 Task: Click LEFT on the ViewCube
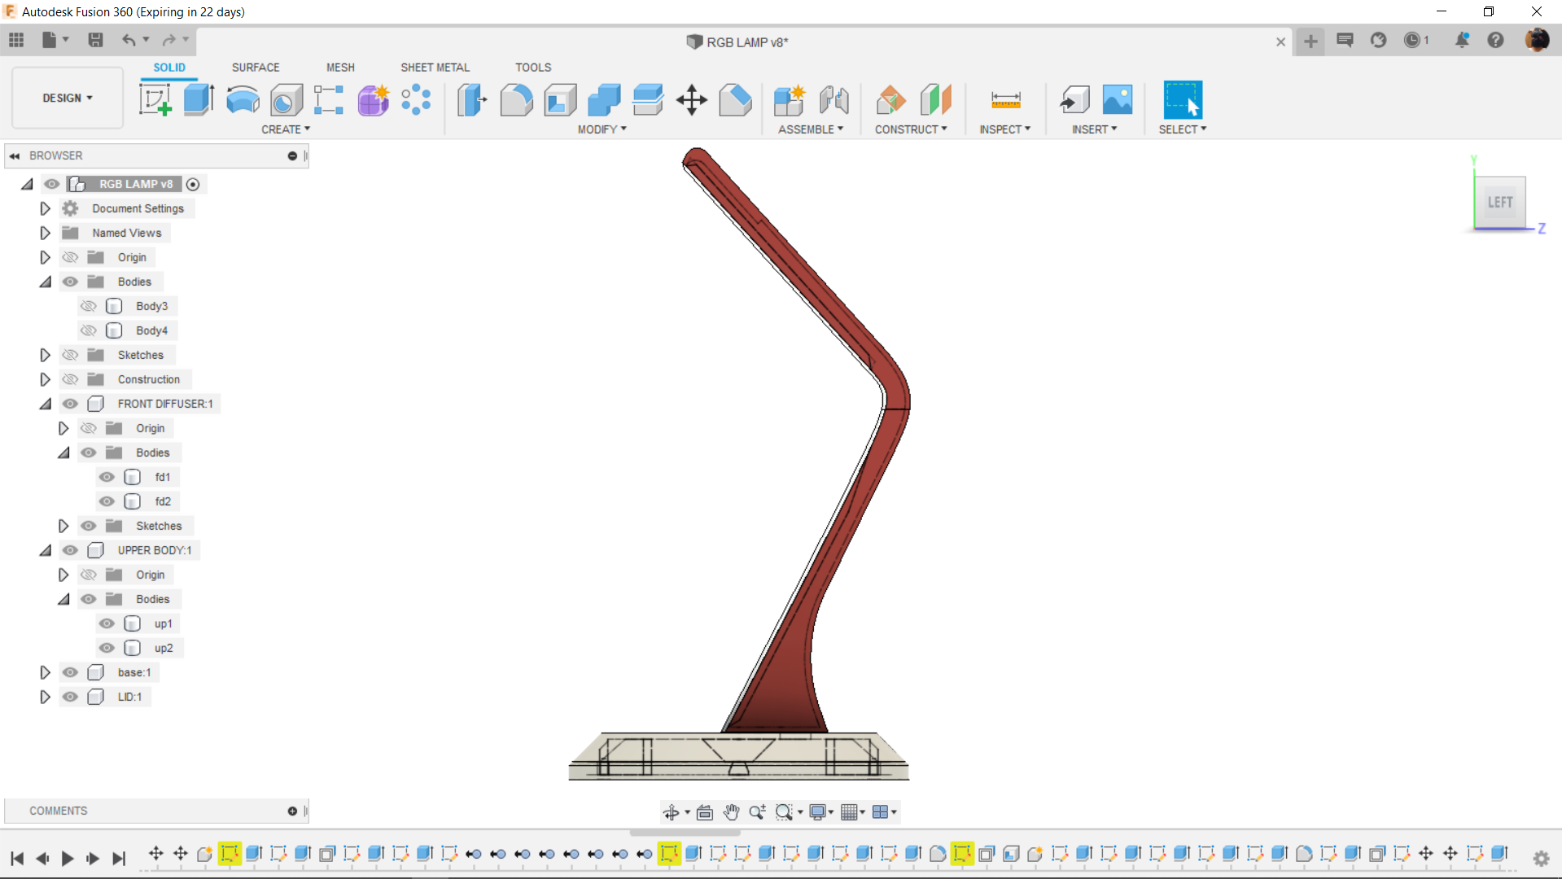point(1500,203)
